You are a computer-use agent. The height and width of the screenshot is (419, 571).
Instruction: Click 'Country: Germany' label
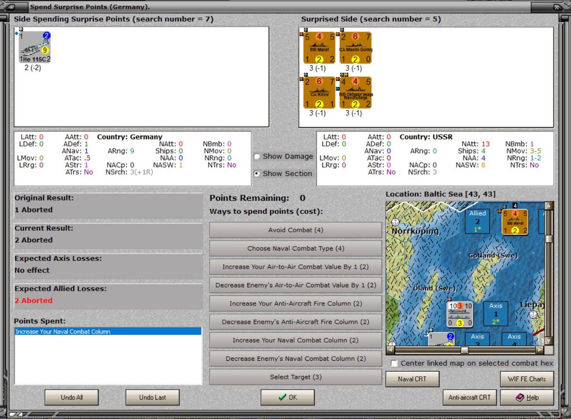[130, 137]
